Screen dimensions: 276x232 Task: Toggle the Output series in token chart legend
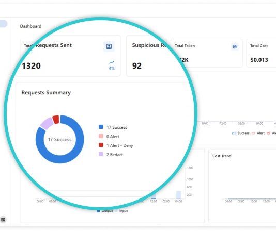[x=105, y=211]
